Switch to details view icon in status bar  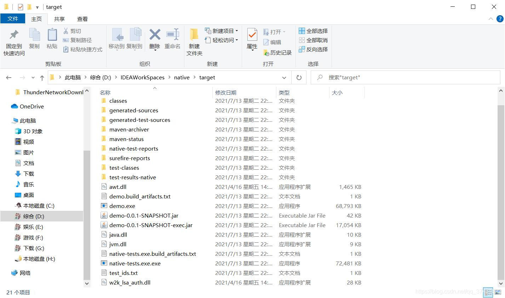pyautogui.click(x=488, y=292)
